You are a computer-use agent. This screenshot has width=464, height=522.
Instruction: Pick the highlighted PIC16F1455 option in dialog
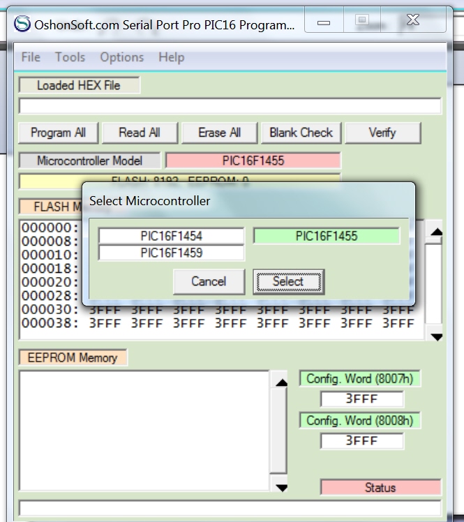327,236
